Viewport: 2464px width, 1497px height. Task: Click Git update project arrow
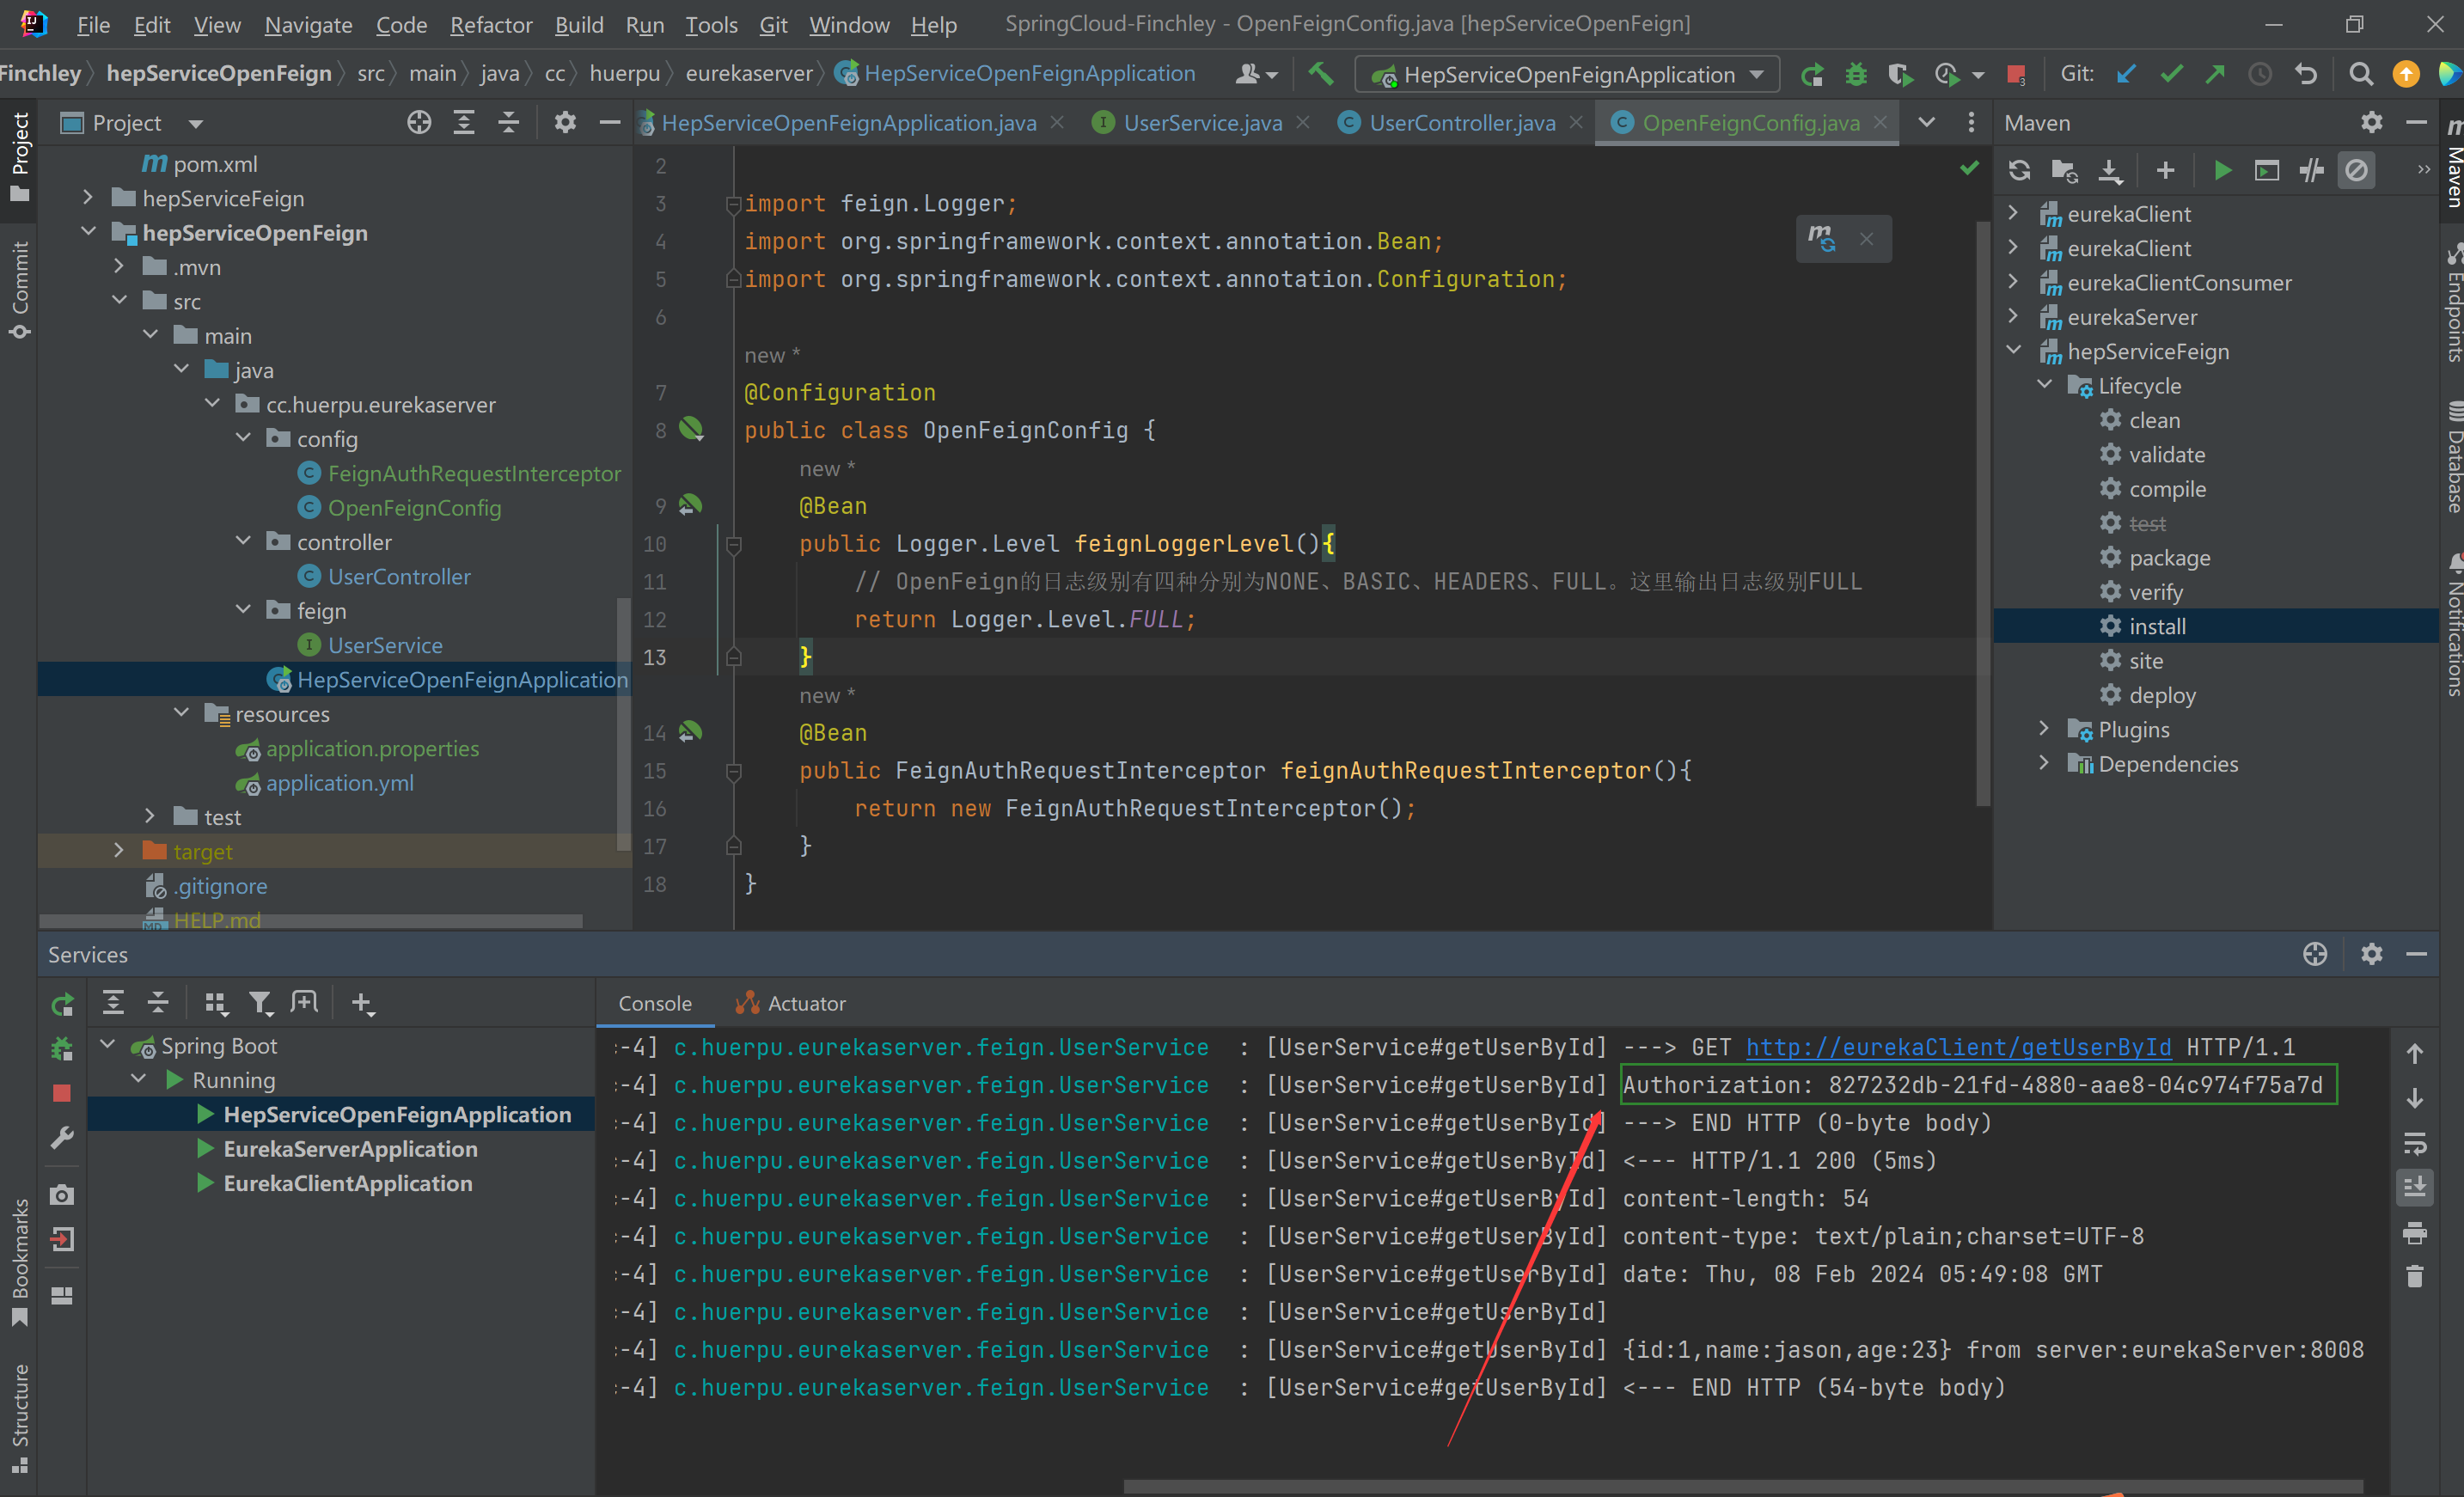point(2126,74)
